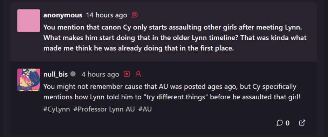Click the heart speech bubble icon beside anonymous
Viewport: 328px width, 137px height.
(135, 15)
